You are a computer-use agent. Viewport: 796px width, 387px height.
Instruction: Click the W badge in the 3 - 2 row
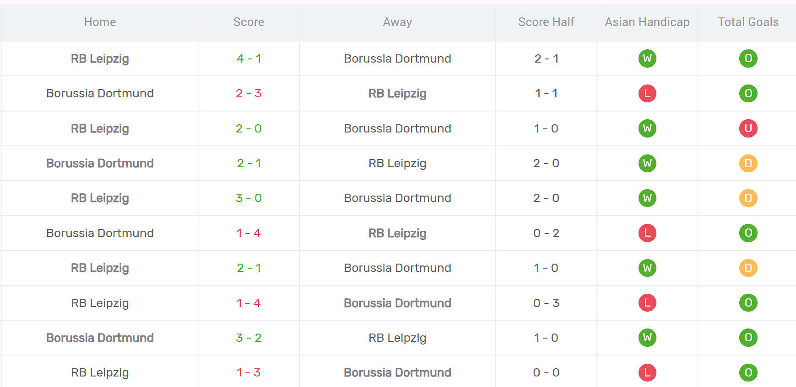(647, 338)
